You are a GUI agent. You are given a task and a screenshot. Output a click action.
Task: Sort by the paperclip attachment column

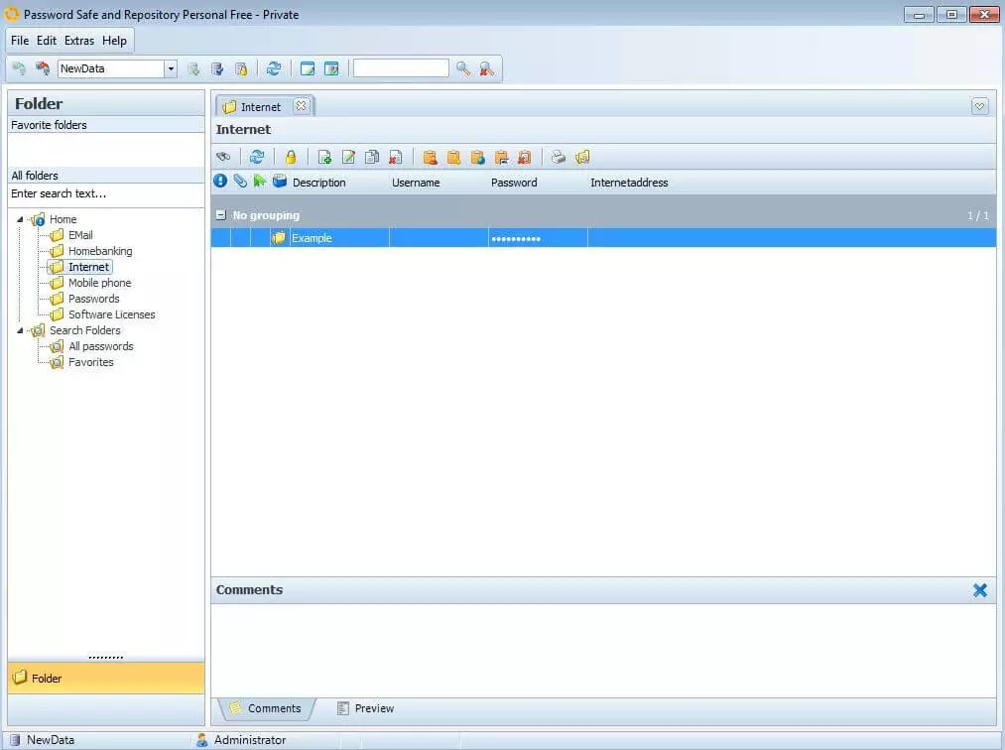[x=240, y=182]
